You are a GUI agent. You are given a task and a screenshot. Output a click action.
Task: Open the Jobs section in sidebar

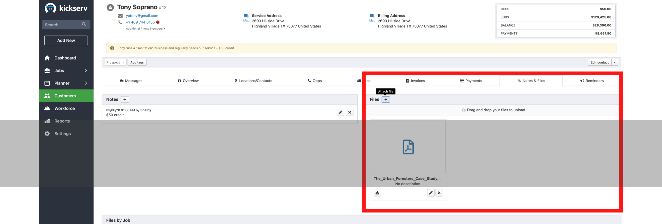coord(59,70)
